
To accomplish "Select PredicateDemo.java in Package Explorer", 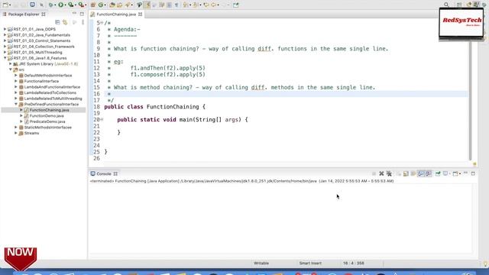I will point(47,121).
